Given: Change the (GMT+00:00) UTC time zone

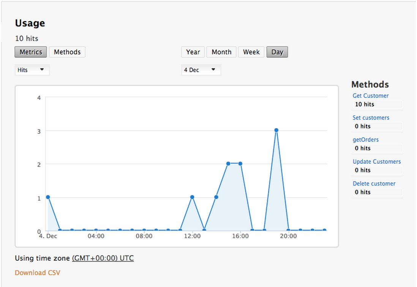Looking at the screenshot, I should tap(103, 258).
